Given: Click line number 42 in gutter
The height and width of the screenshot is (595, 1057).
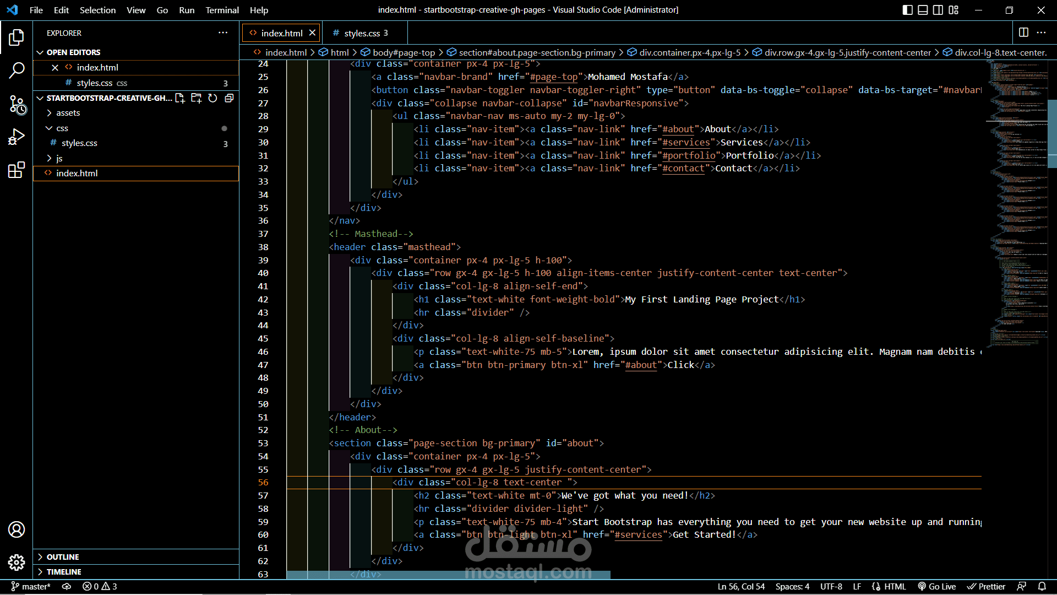Looking at the screenshot, I should [x=263, y=299].
